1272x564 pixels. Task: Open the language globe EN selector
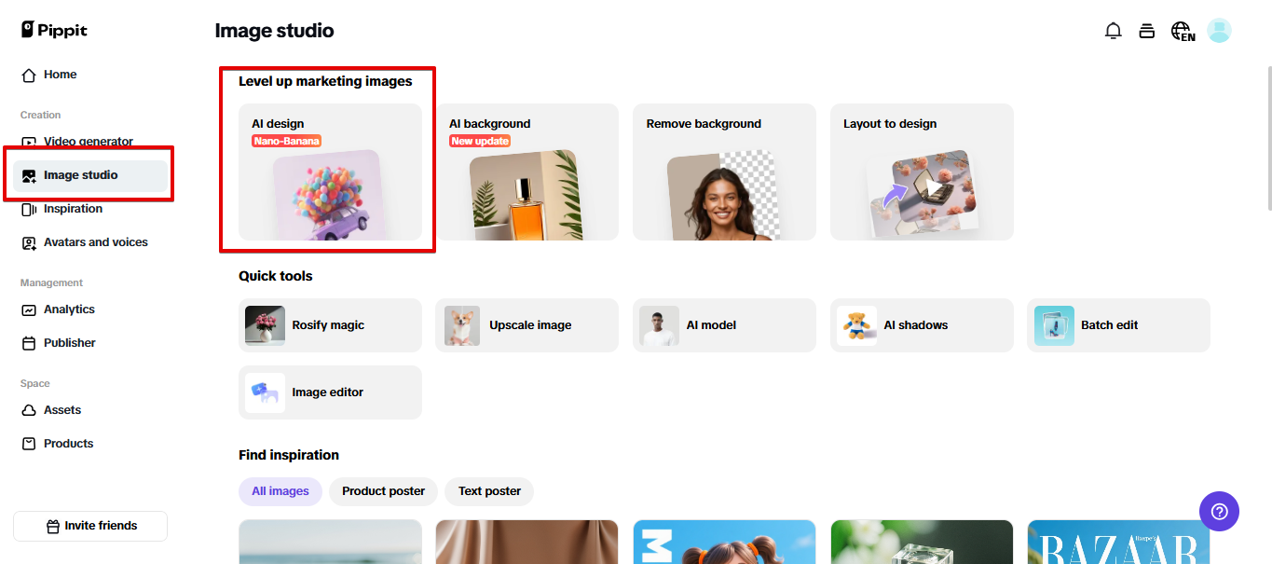coord(1183,32)
